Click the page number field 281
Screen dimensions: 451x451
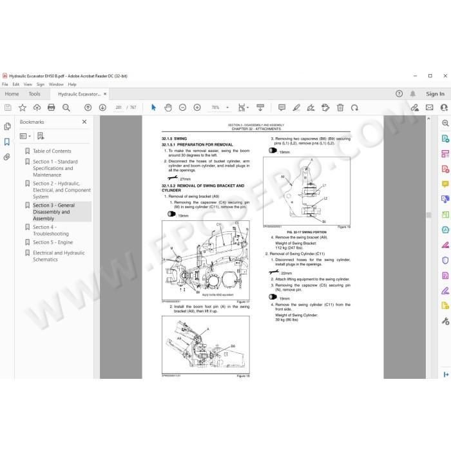(x=119, y=108)
